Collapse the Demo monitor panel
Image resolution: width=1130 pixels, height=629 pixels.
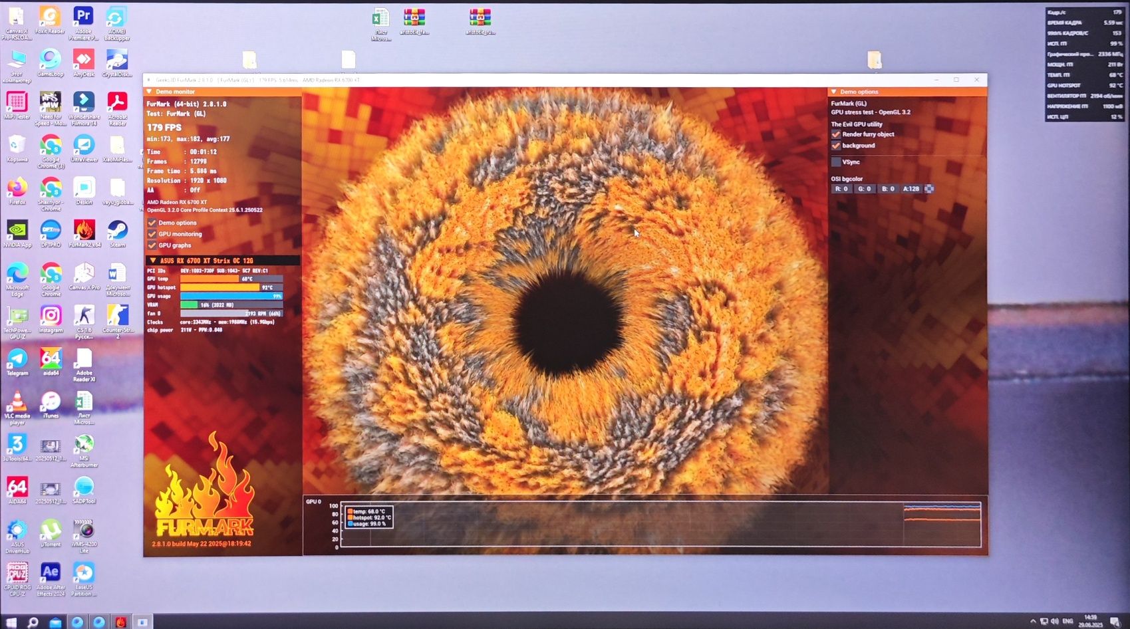click(150, 92)
